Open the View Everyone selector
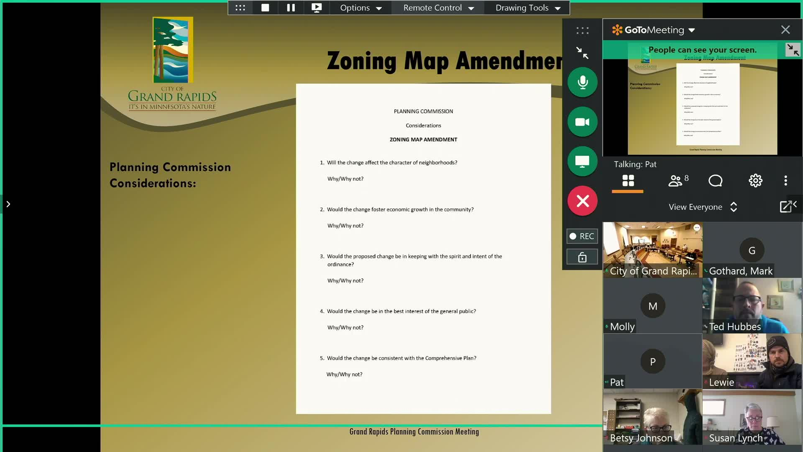The image size is (803, 452). click(x=703, y=207)
